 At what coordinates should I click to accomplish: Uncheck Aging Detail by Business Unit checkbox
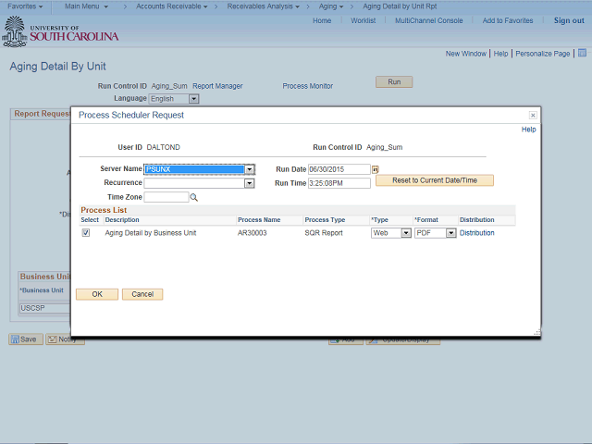(86, 232)
